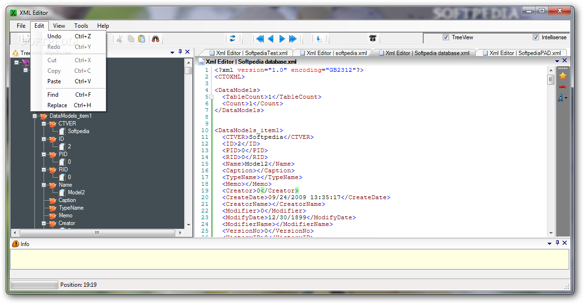This screenshot has width=584, height=304.
Task: Close the Softpedia database.xml document
Action: click(565, 61)
